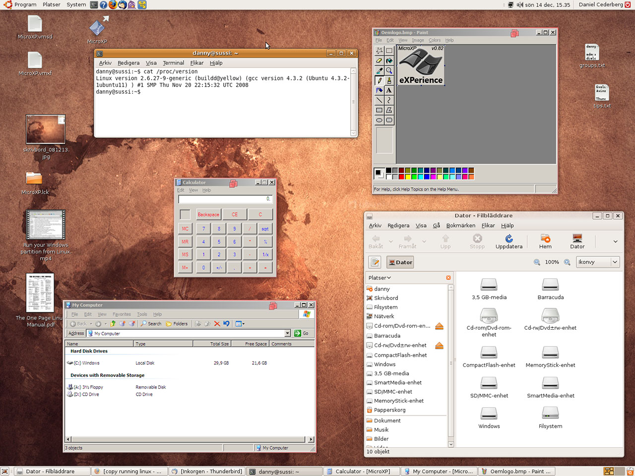The height and width of the screenshot is (476, 635).
Task: Open the volume control in top panel
Action: coord(520,4)
